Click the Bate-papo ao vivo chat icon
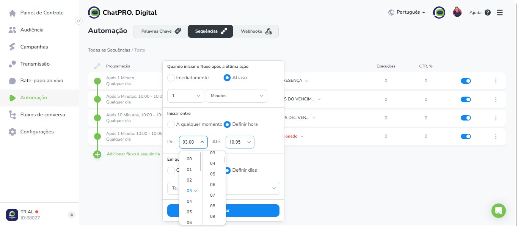This screenshot has height=227, width=518. coord(13,81)
